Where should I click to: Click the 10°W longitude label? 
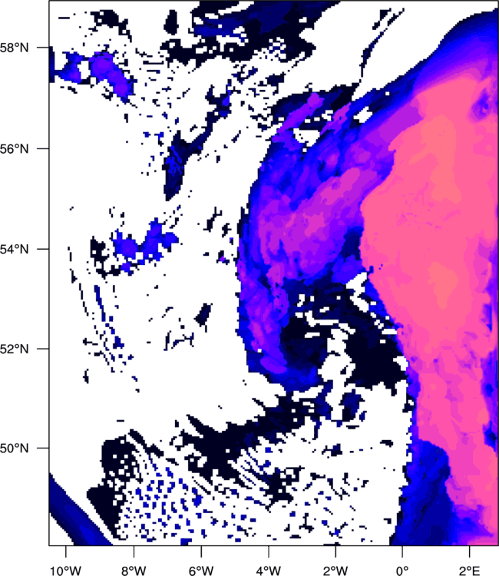click(66, 571)
